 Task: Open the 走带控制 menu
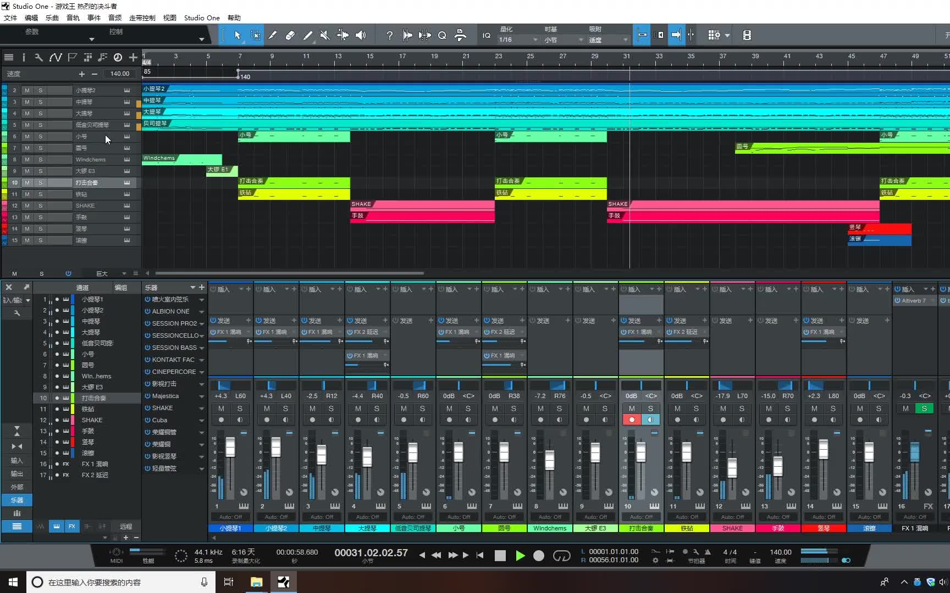tap(142, 18)
